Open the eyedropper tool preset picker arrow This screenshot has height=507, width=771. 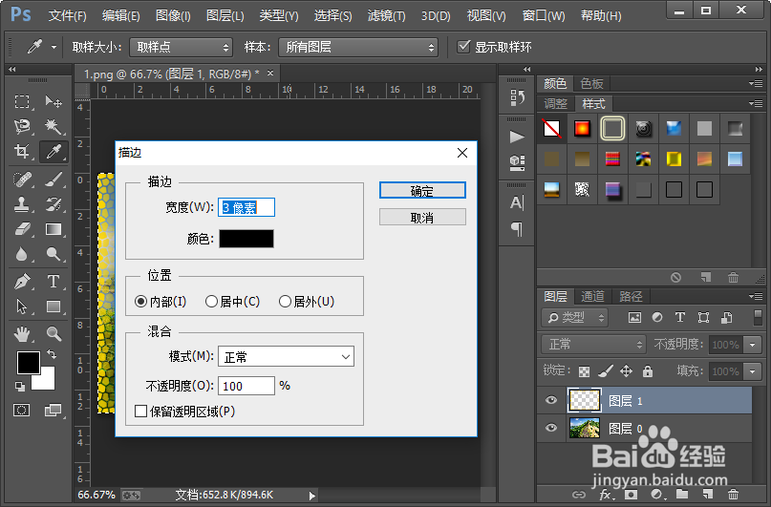(54, 47)
